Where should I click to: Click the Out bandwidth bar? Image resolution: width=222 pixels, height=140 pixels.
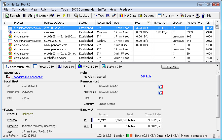(126, 126)
